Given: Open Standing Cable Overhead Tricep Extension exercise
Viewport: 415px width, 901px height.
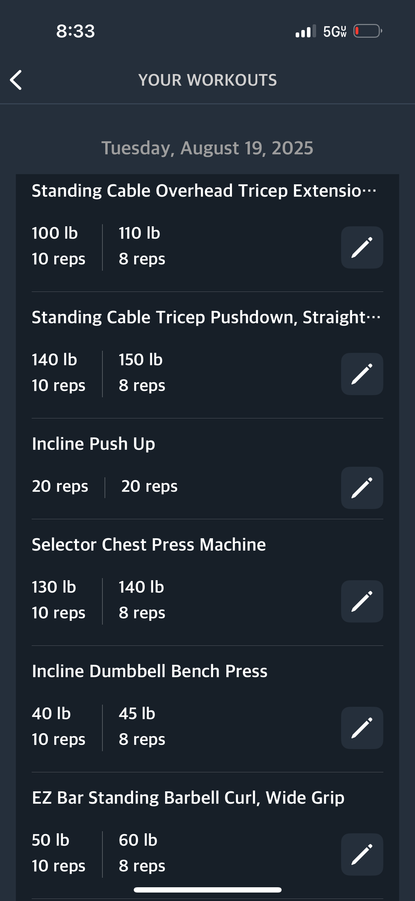Looking at the screenshot, I should (x=204, y=191).
